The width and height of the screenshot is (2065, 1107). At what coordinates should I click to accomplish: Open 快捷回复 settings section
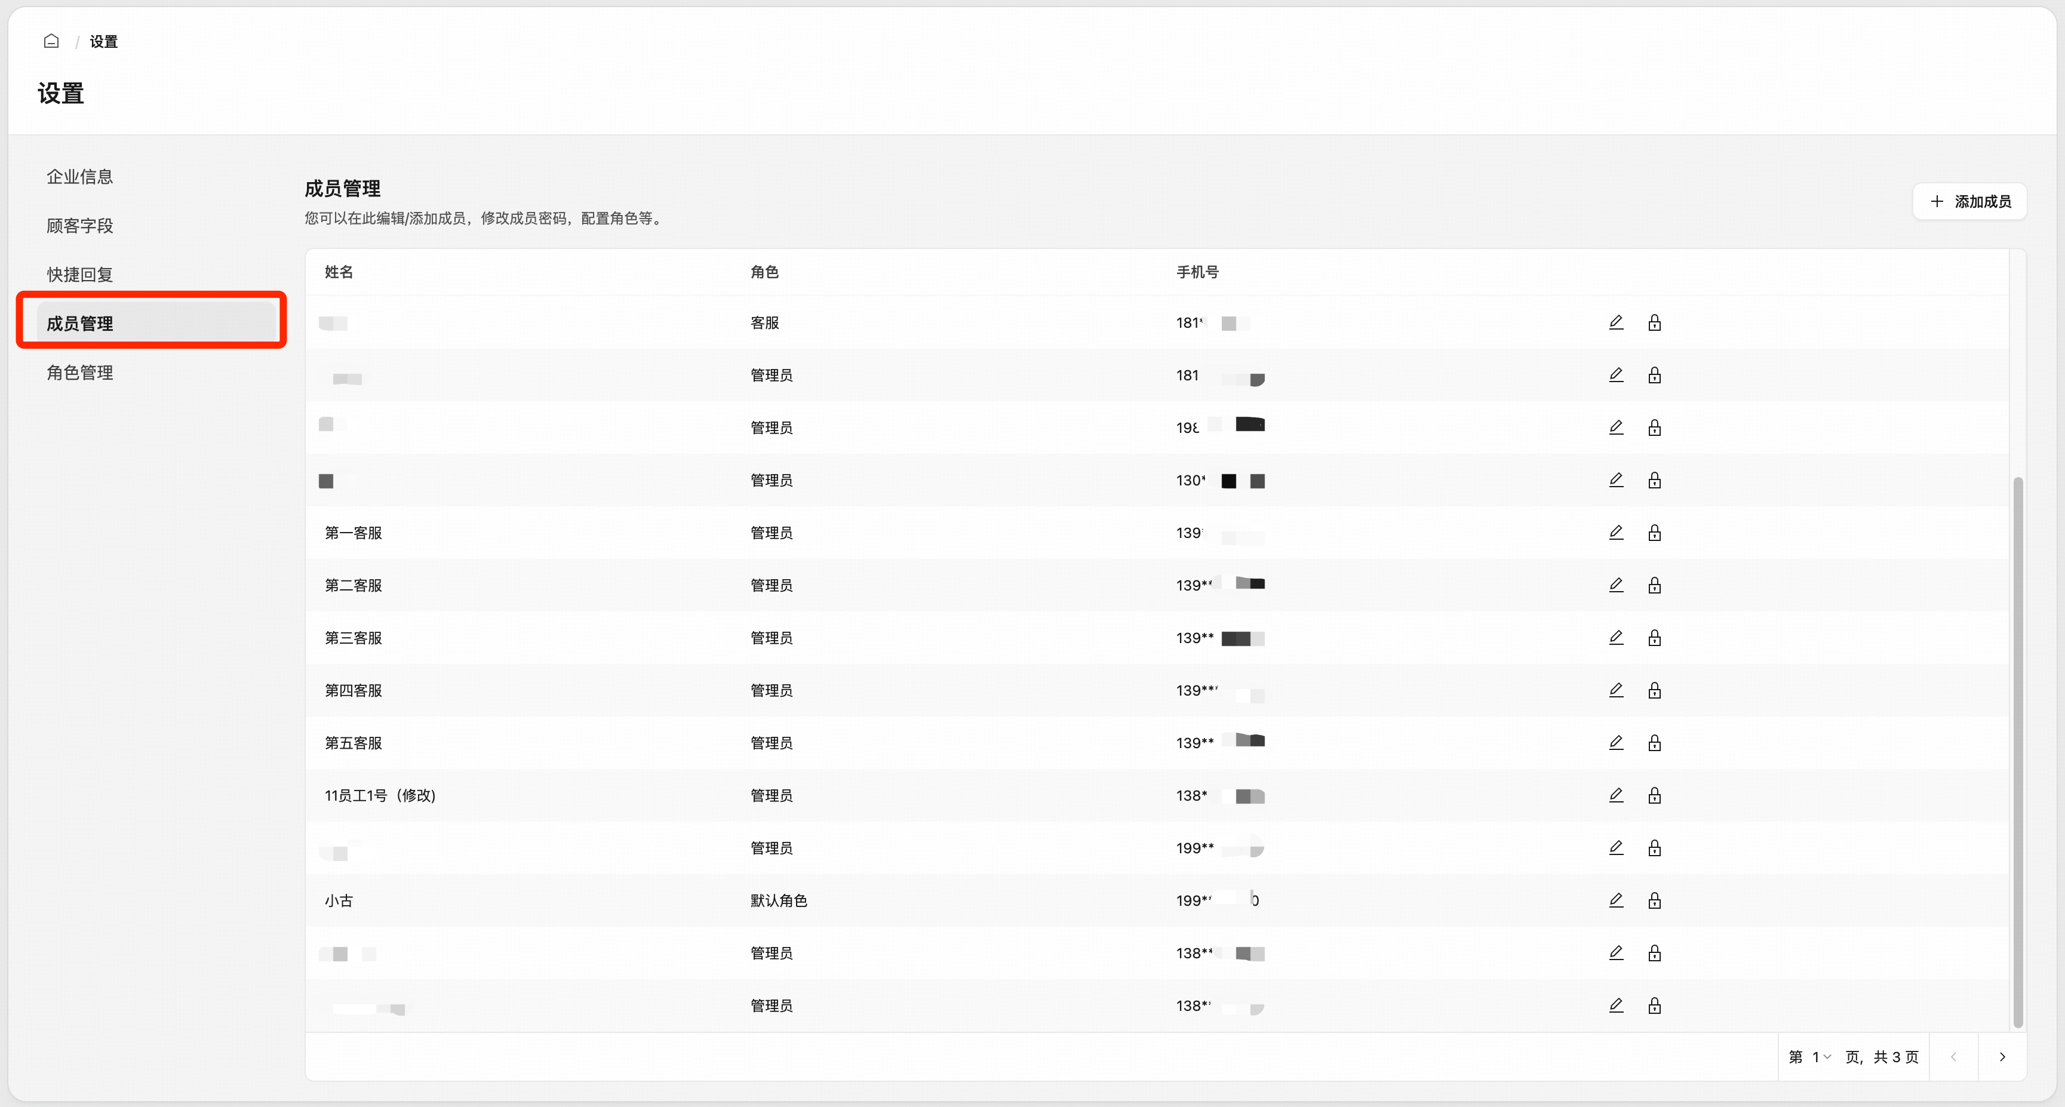click(x=79, y=275)
